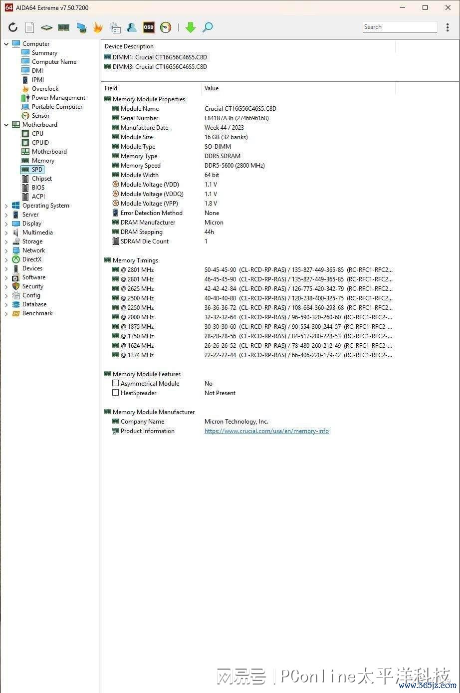Launch the flame stability test icon
Image resolution: width=460 pixels, height=693 pixels.
98,27
